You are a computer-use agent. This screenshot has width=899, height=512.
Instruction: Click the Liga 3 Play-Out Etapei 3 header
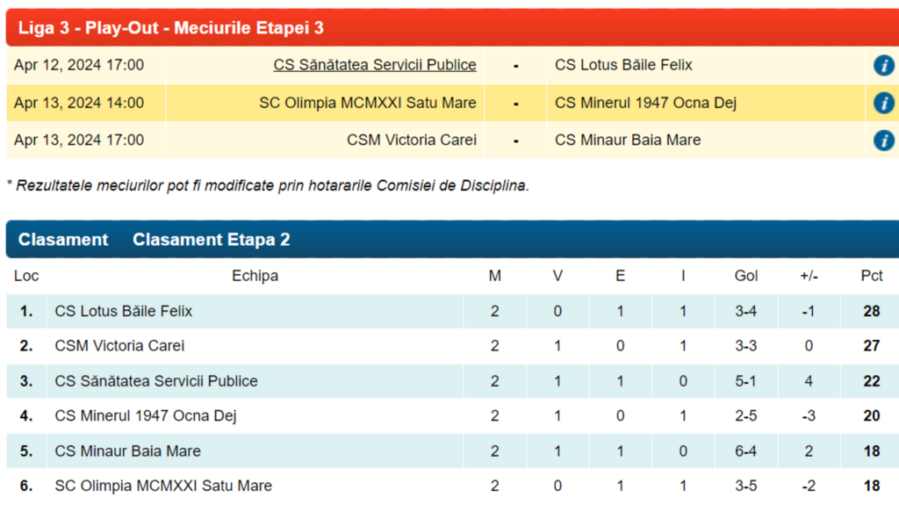(171, 28)
